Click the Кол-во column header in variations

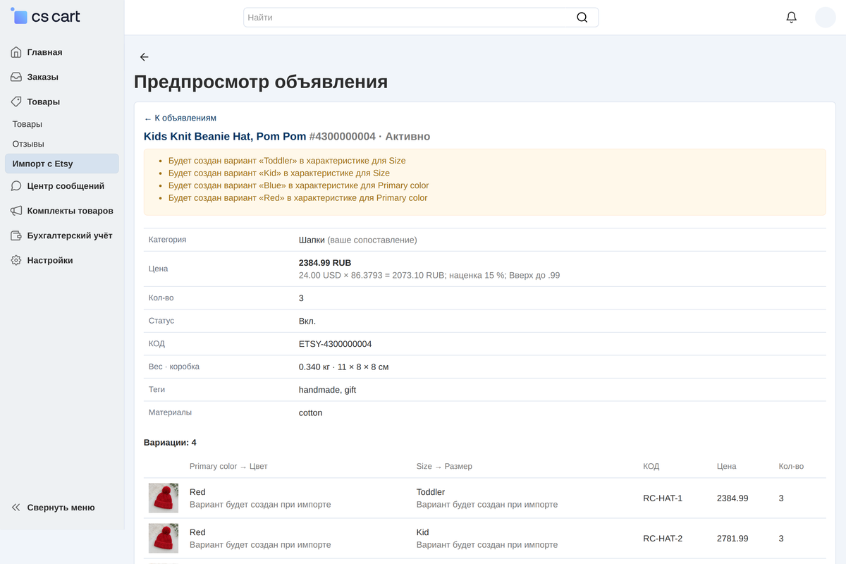click(x=791, y=466)
